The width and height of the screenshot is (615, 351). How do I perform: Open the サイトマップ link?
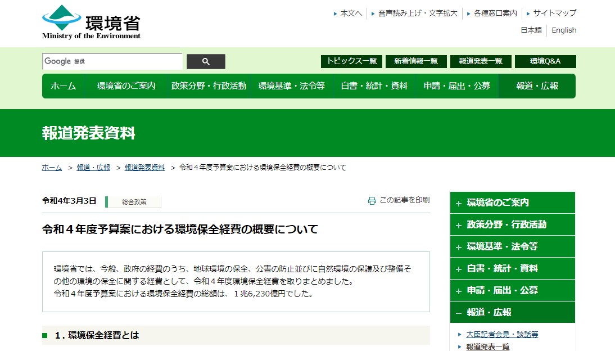click(x=554, y=13)
